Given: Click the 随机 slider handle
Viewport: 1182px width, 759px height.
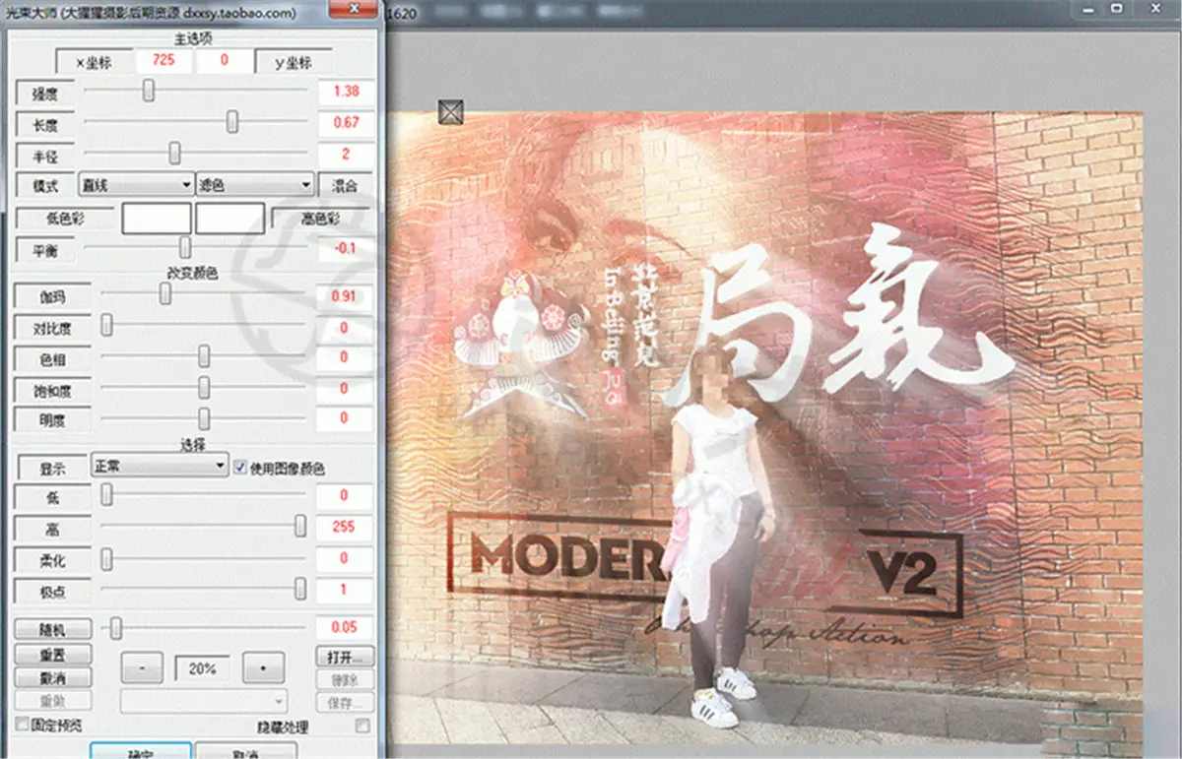Looking at the screenshot, I should tap(116, 626).
